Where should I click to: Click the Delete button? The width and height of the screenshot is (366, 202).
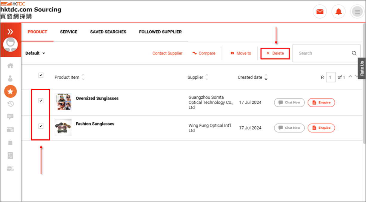click(x=275, y=53)
